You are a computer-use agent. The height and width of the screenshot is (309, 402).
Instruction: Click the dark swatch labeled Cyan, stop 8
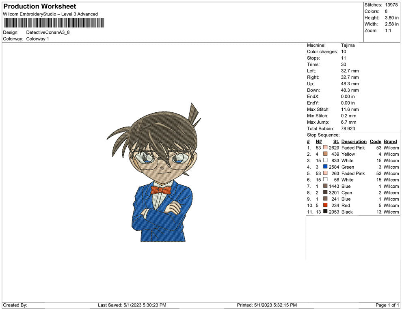pos(325,192)
